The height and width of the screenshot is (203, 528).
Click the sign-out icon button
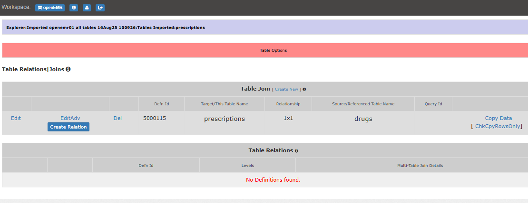point(100,8)
